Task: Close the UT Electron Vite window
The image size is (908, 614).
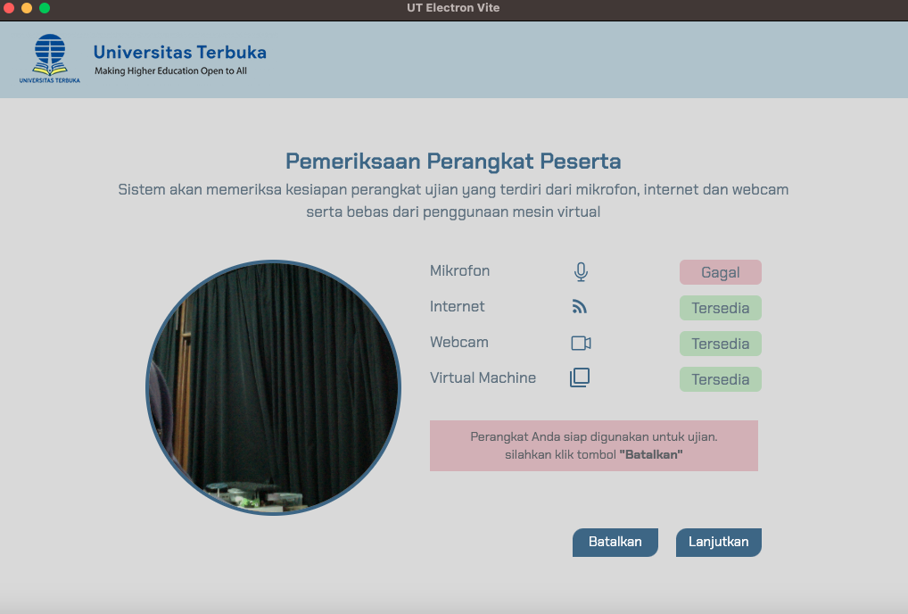Action: tap(10, 8)
